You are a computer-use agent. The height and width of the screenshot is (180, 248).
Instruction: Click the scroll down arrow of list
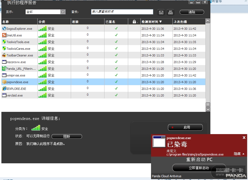208,109
